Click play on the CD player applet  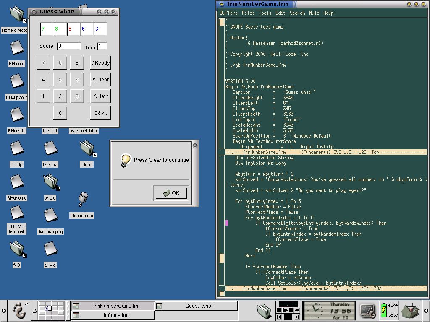(x=285, y=310)
